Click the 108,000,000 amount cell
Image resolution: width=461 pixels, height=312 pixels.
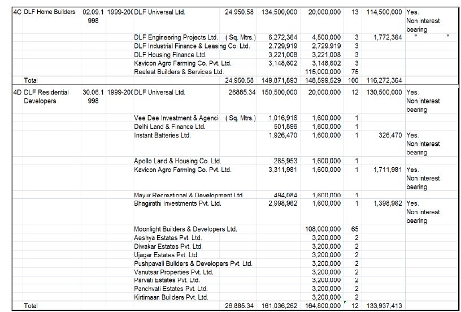[x=323, y=229]
